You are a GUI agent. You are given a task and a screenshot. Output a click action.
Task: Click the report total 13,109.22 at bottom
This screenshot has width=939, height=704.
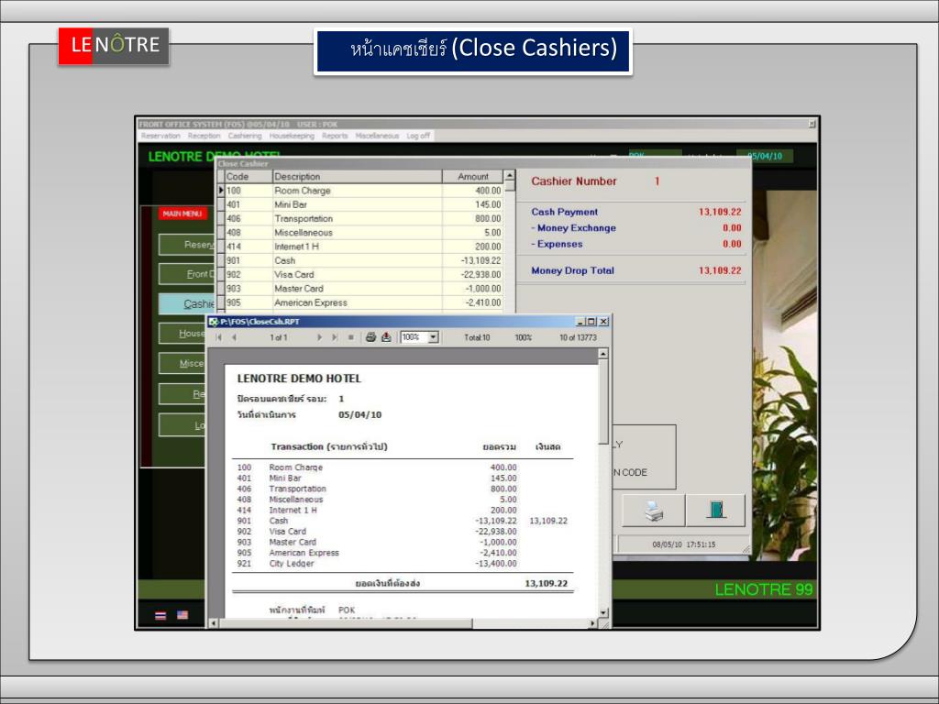(x=547, y=583)
